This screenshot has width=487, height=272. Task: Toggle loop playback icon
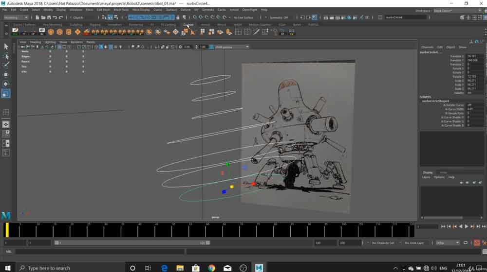[x=465, y=242]
